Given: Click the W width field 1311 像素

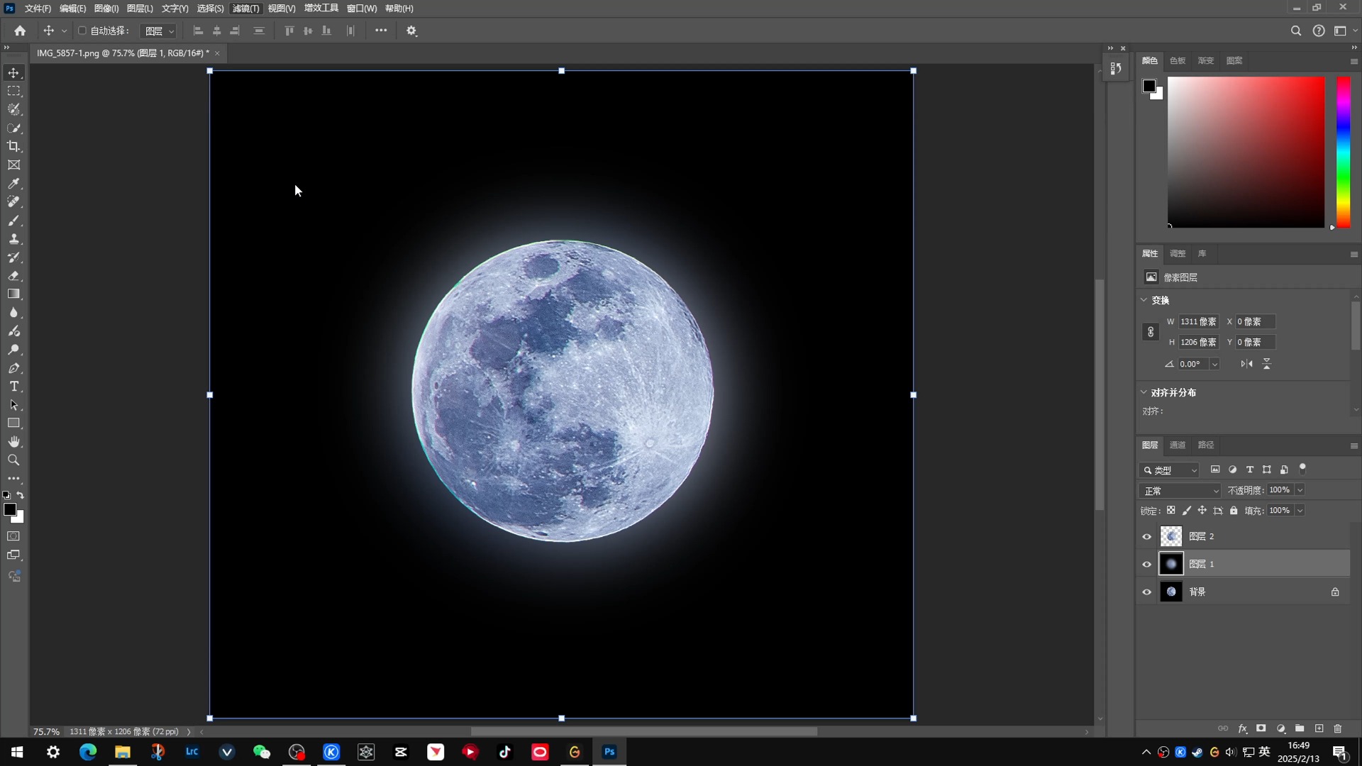Looking at the screenshot, I should point(1199,322).
